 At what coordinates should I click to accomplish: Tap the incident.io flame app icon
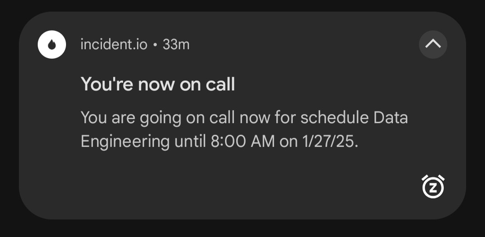point(52,45)
